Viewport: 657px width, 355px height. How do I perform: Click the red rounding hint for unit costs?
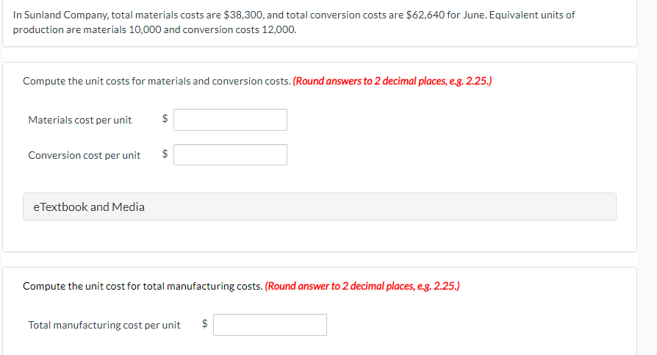pyautogui.click(x=392, y=81)
